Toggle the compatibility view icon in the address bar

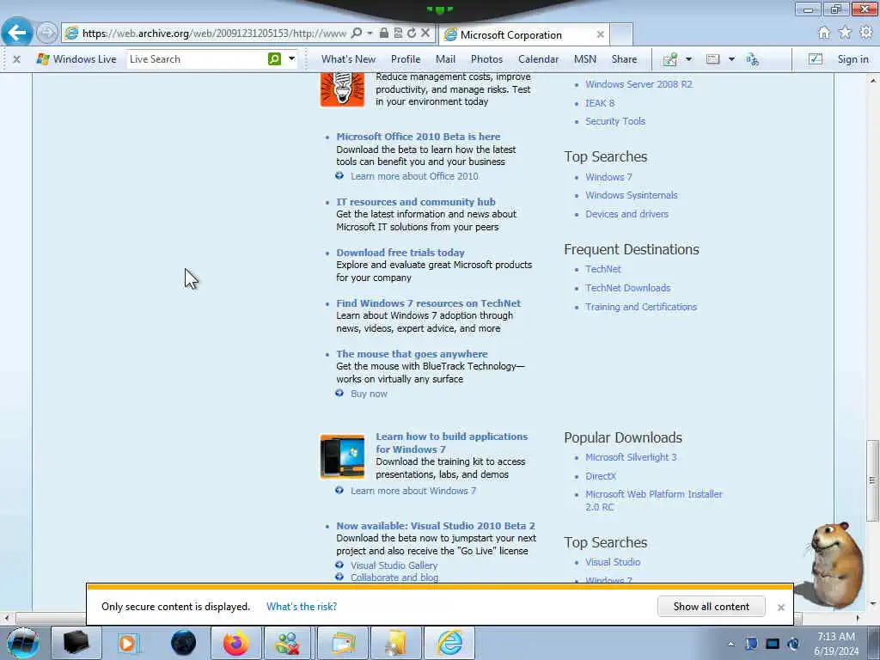(x=398, y=34)
